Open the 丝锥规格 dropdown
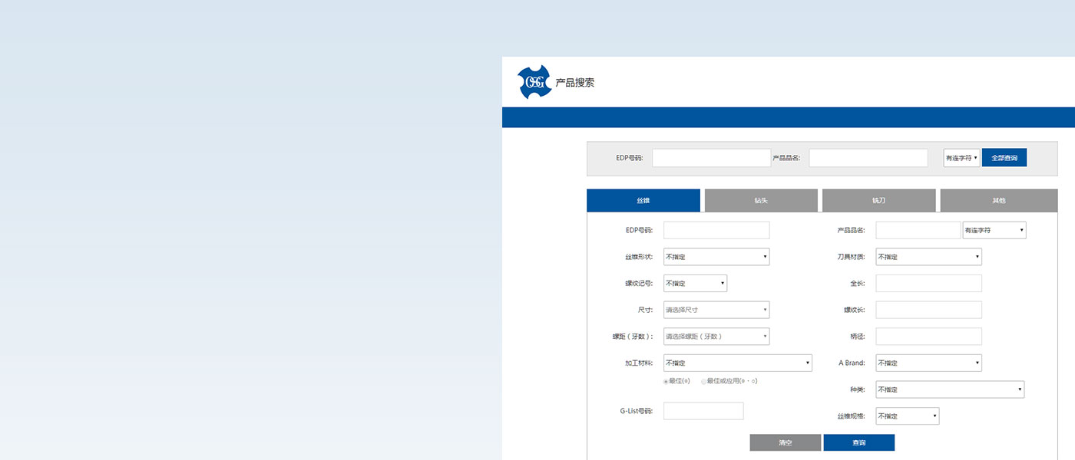The image size is (1075, 460). tap(907, 416)
